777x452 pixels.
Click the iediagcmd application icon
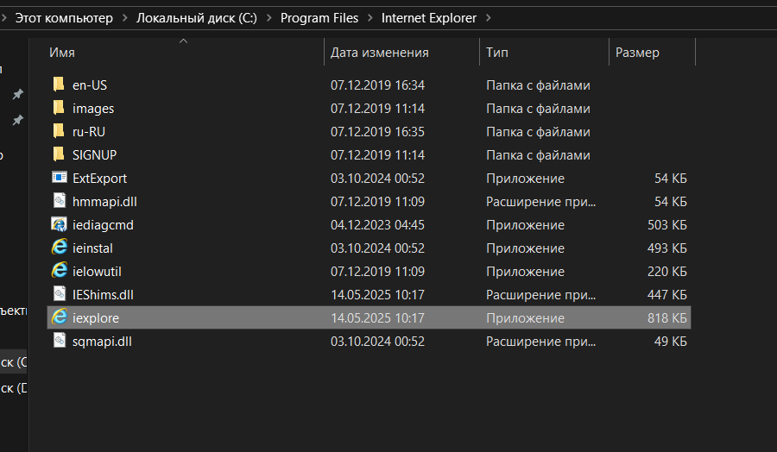60,224
